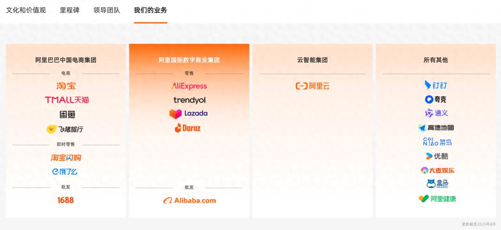
Task: Click the Quark 夸克 logo
Action: pyautogui.click(x=436, y=99)
